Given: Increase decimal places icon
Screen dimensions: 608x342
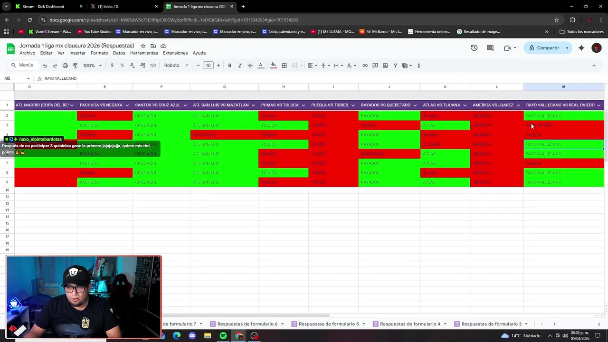Looking at the screenshot, I should pyautogui.click(x=142, y=66).
